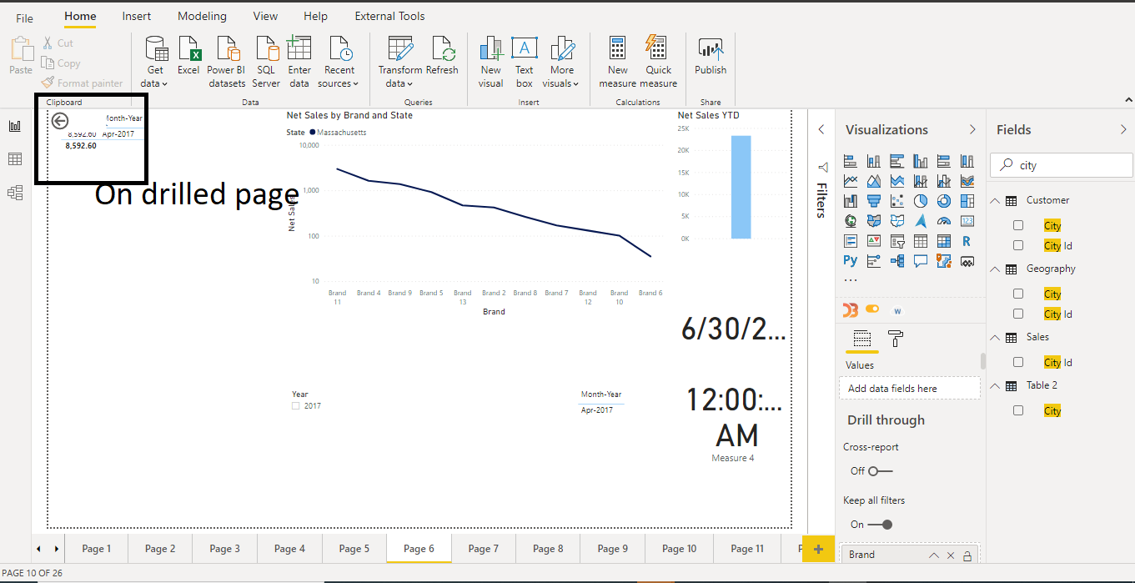Open Page 1 tab
Viewport: 1135px width, 583px height.
click(x=97, y=548)
